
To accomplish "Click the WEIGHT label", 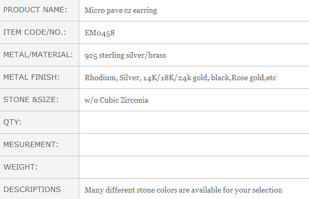I will pos(20,167).
